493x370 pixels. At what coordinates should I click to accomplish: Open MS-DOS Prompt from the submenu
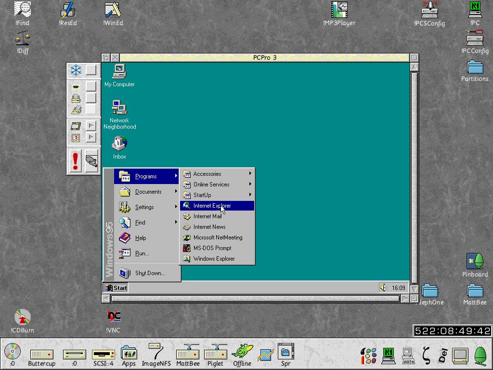[x=217, y=248]
